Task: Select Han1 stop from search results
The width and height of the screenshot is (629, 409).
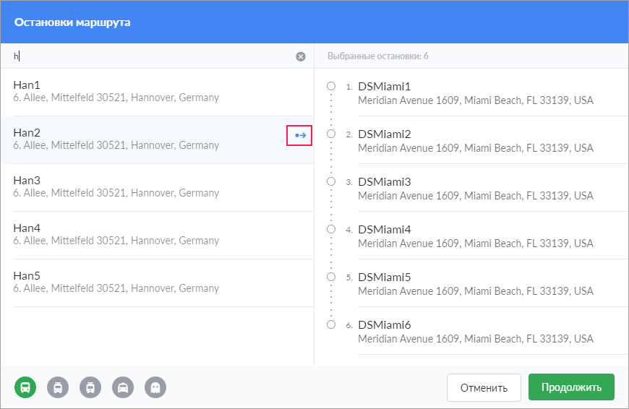Action: [x=158, y=92]
